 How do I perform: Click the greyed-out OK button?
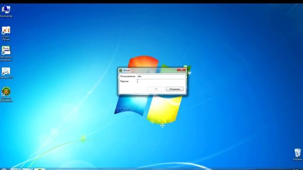[156, 89]
